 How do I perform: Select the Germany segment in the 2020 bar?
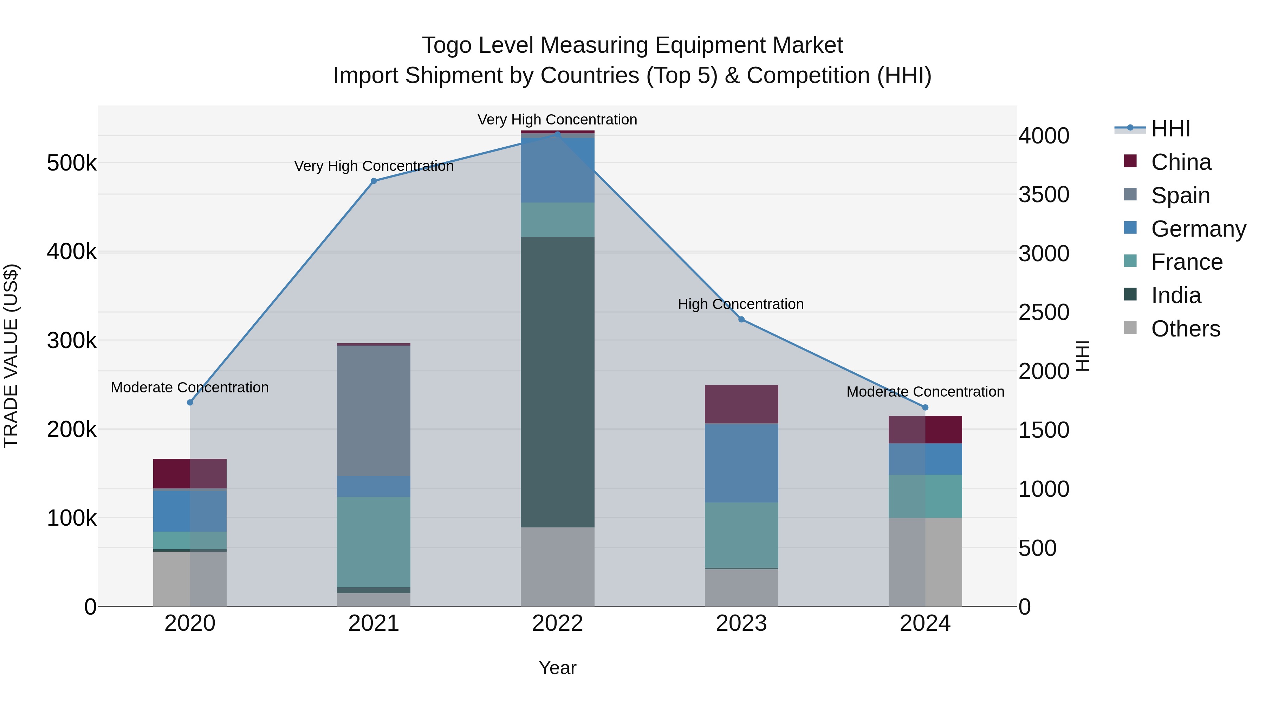click(190, 511)
